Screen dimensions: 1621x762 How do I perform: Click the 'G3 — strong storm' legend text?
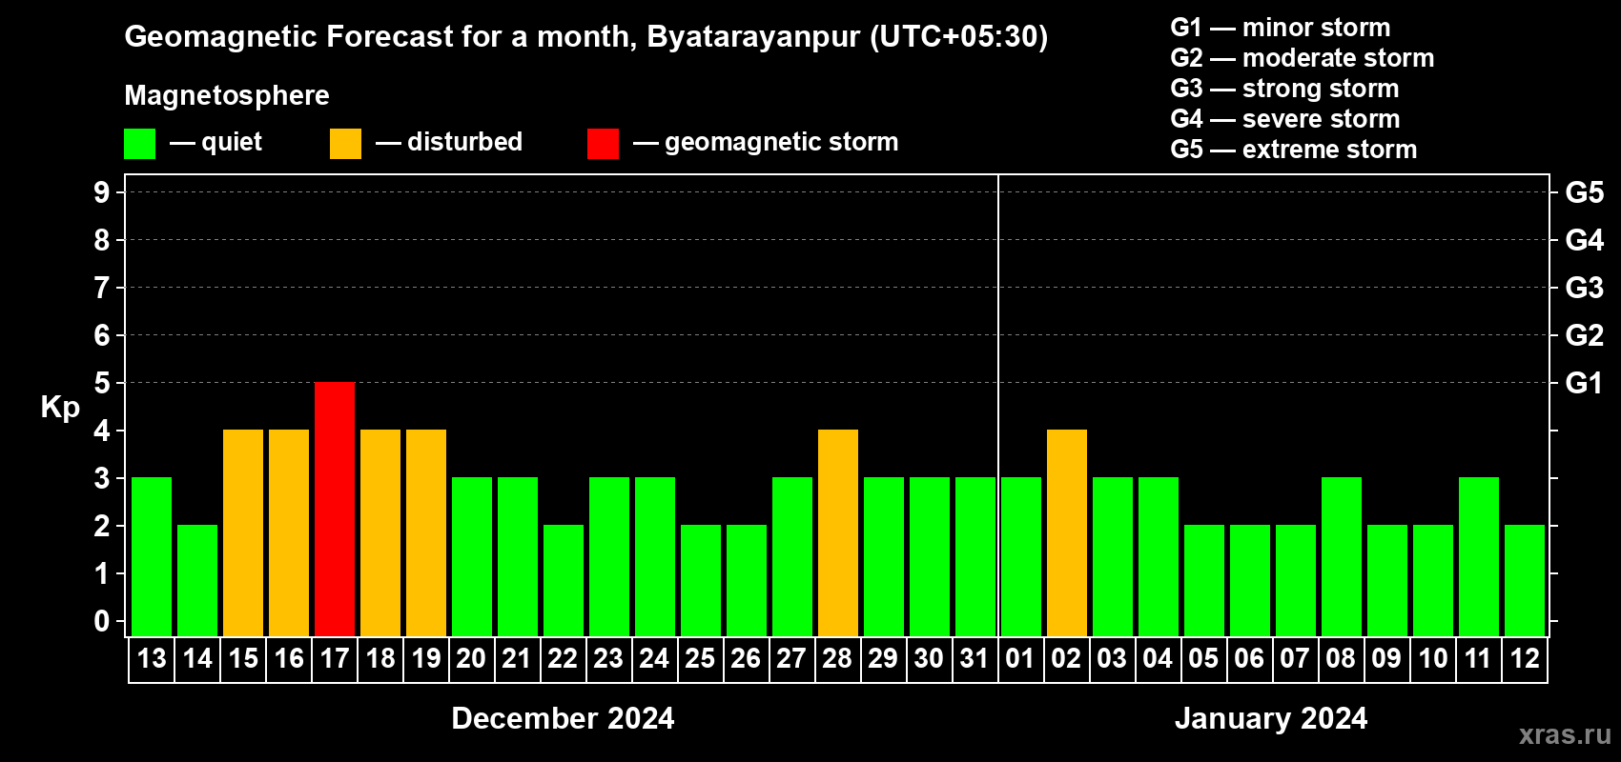tap(1285, 89)
